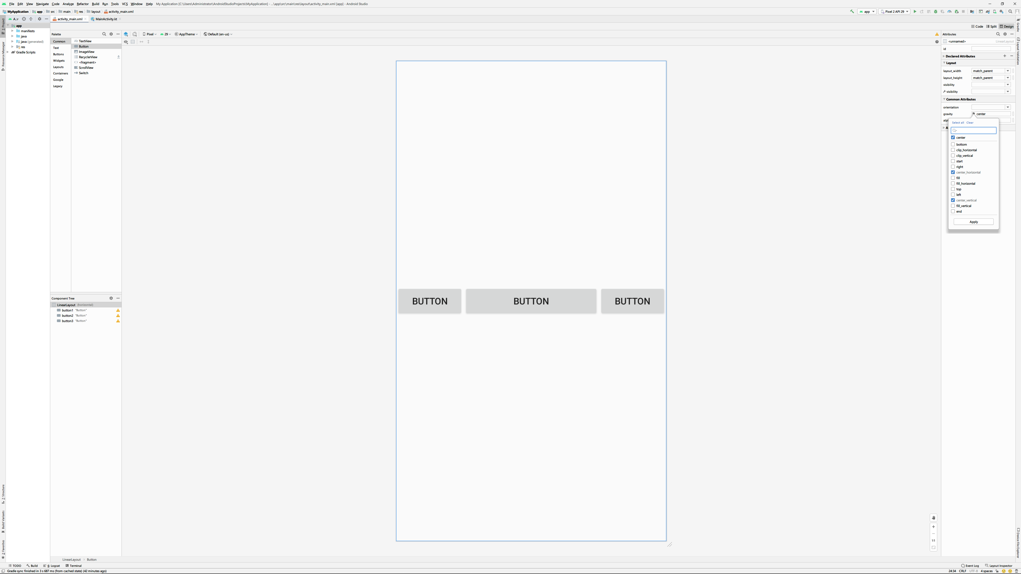Click the Debug app bug icon
Screen dimensions: 1021x574
pyautogui.click(x=936, y=11)
